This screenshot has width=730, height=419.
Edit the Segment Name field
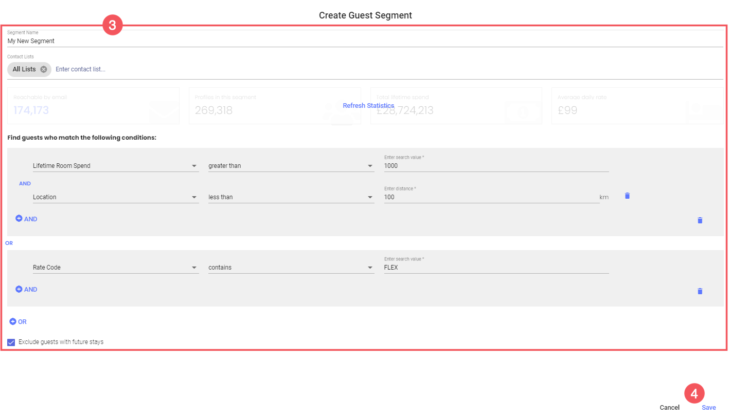360,41
